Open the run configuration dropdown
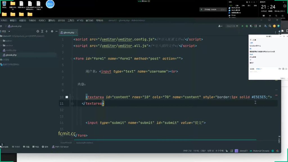This screenshot has width=288, height=162. click(x=232, y=26)
